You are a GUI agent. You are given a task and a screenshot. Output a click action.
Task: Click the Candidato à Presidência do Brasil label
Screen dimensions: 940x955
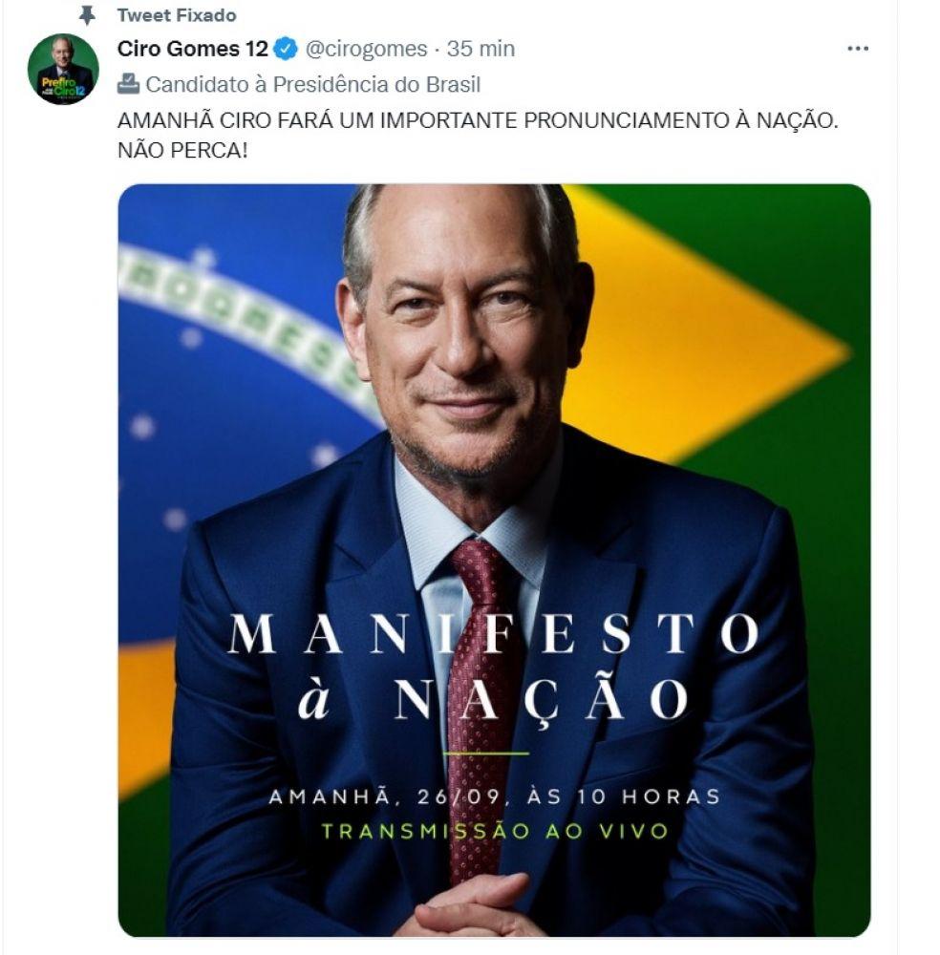coord(313,84)
